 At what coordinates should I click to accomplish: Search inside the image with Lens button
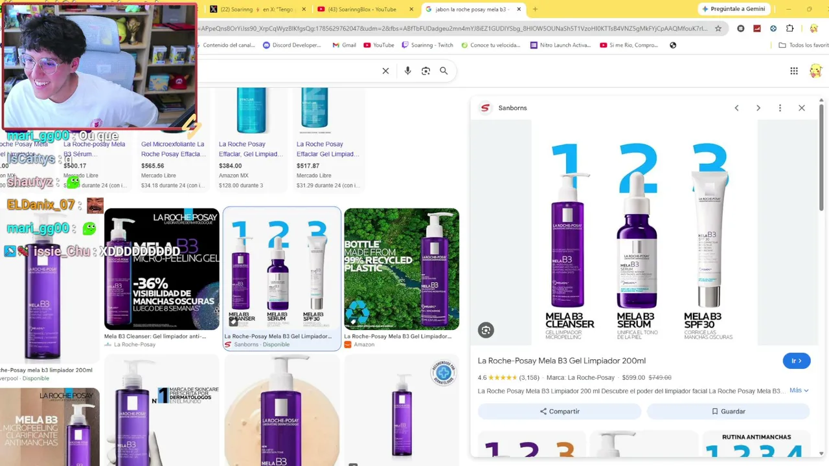(x=486, y=330)
